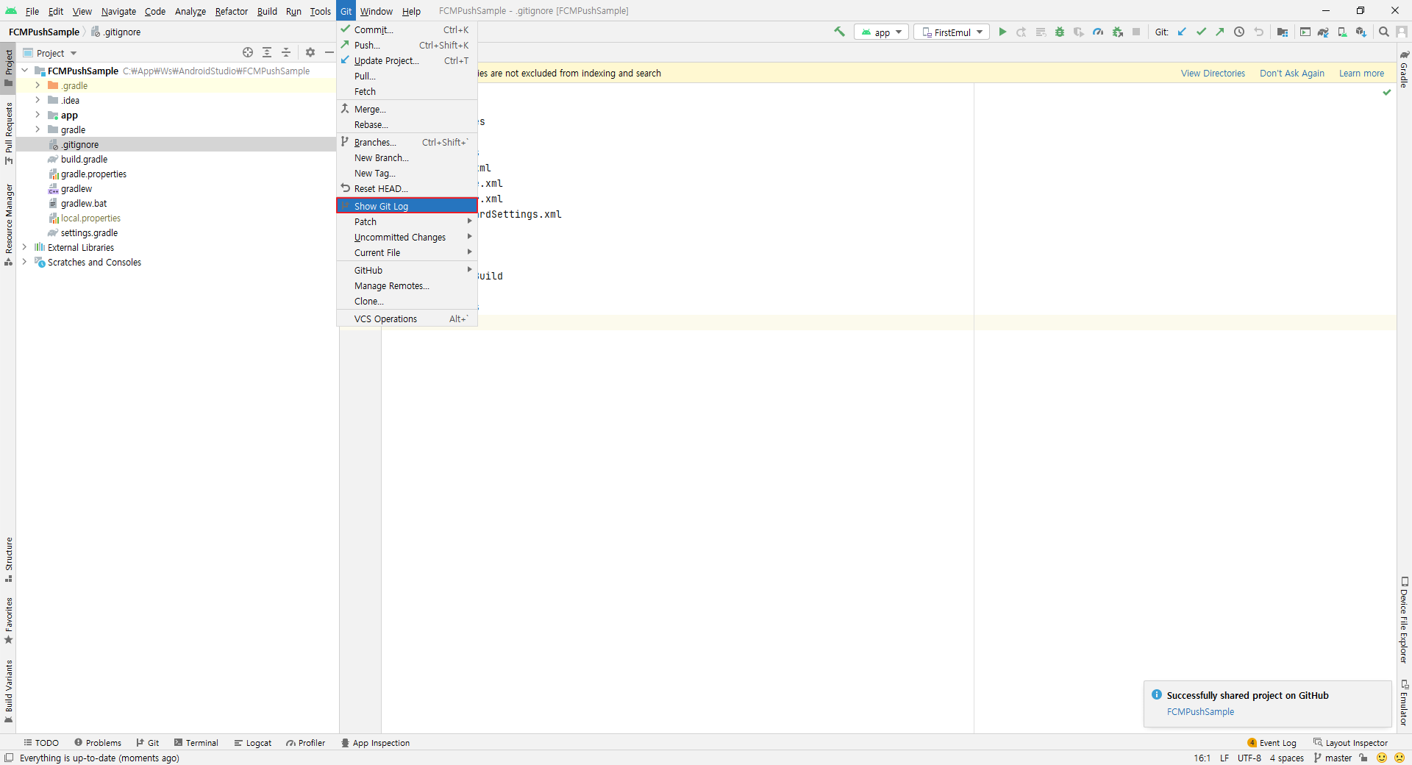Open the app run configuration dropdown
The width and height of the screenshot is (1412, 765).
pos(882,32)
